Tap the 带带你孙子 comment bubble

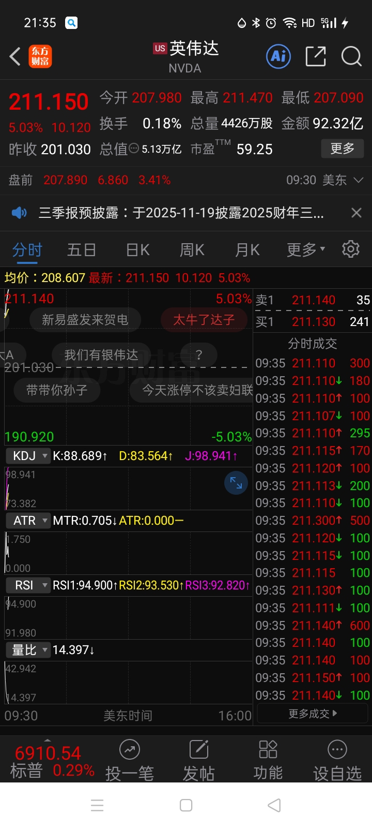[57, 390]
